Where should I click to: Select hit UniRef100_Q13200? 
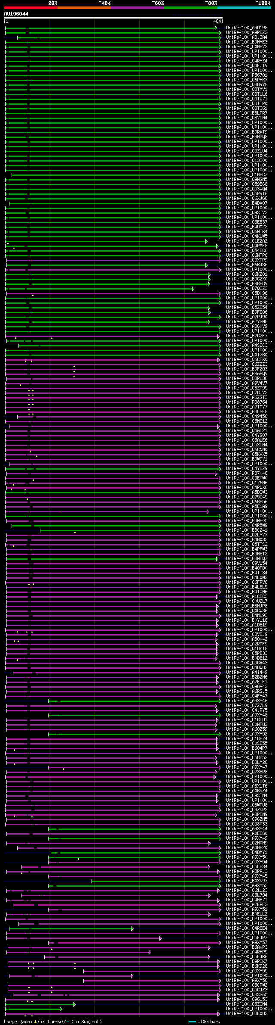tap(247, 161)
